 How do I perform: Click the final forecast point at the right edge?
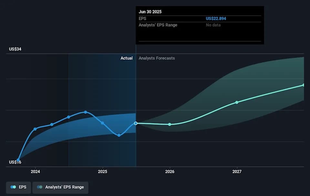coord(303,85)
